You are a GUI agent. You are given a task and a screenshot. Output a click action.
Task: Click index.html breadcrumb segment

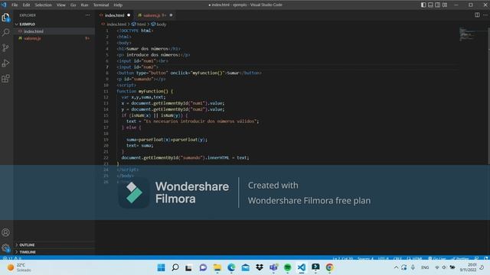[116, 24]
